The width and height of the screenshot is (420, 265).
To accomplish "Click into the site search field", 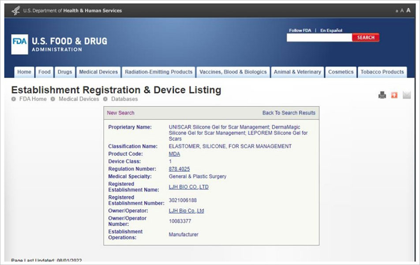I will [319, 38].
